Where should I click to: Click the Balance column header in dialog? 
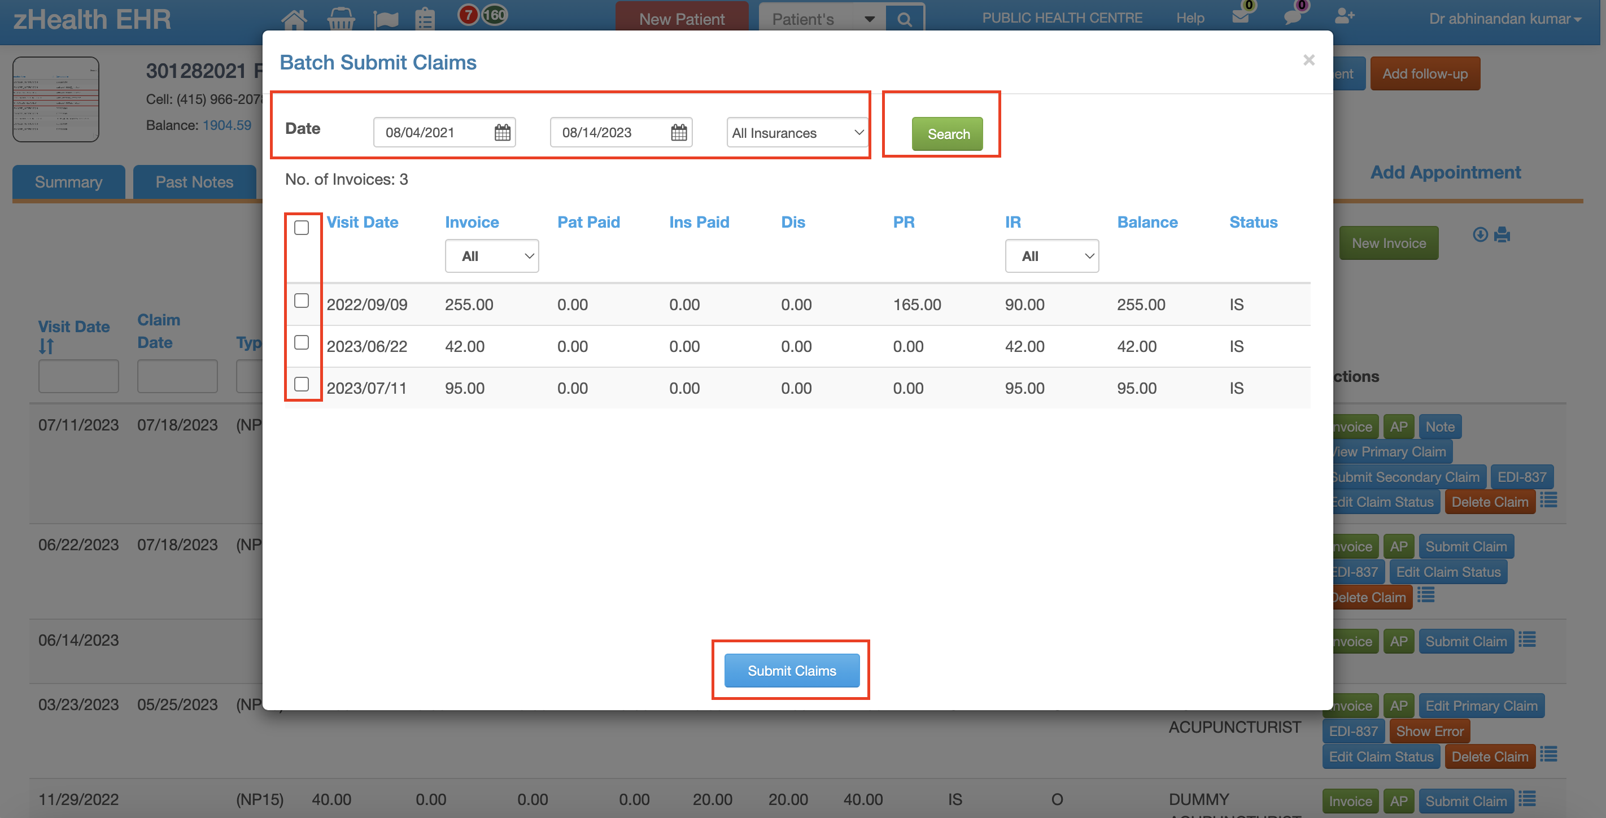coord(1147,222)
